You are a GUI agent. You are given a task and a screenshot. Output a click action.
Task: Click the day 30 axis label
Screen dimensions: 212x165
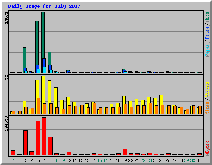click(193, 160)
